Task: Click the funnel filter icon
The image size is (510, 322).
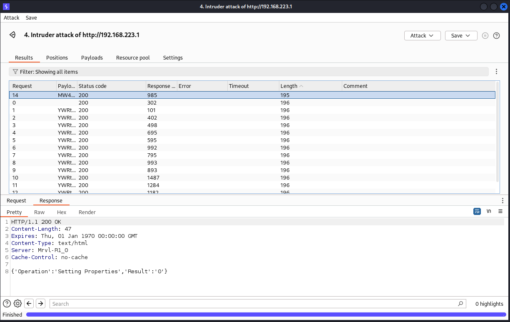Action: coord(15,72)
